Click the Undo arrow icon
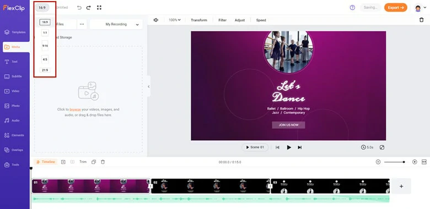This screenshot has height=209, width=430. pos(79,8)
